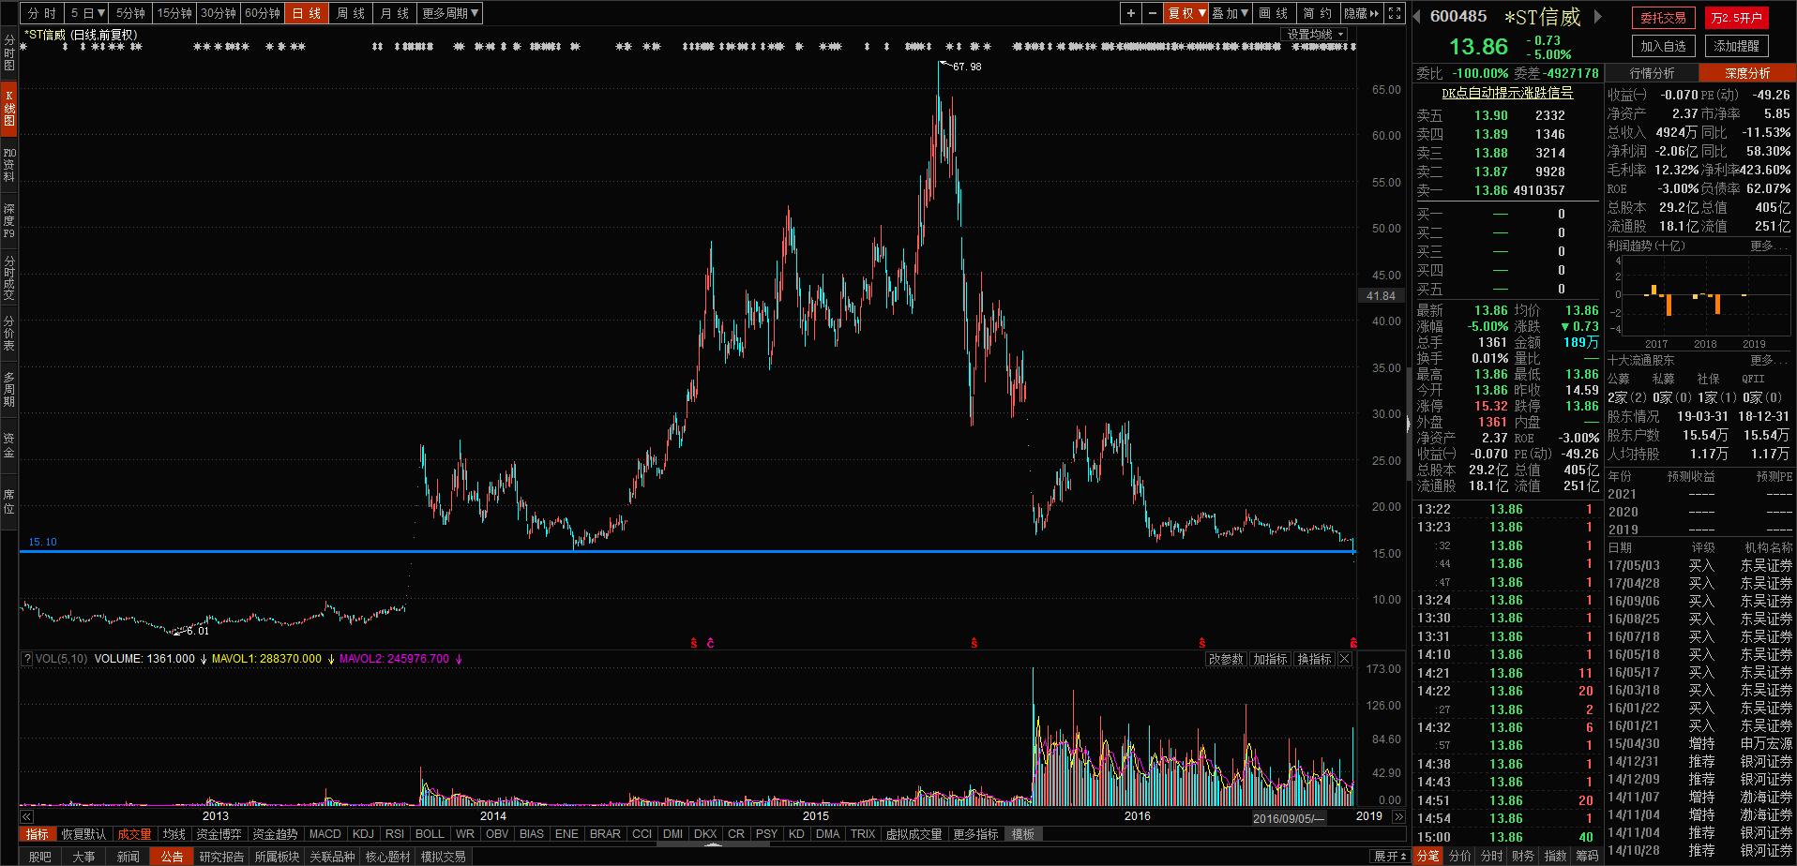Zoom out the chart with minus icon
This screenshot has height=866, width=1797.
1152,13
